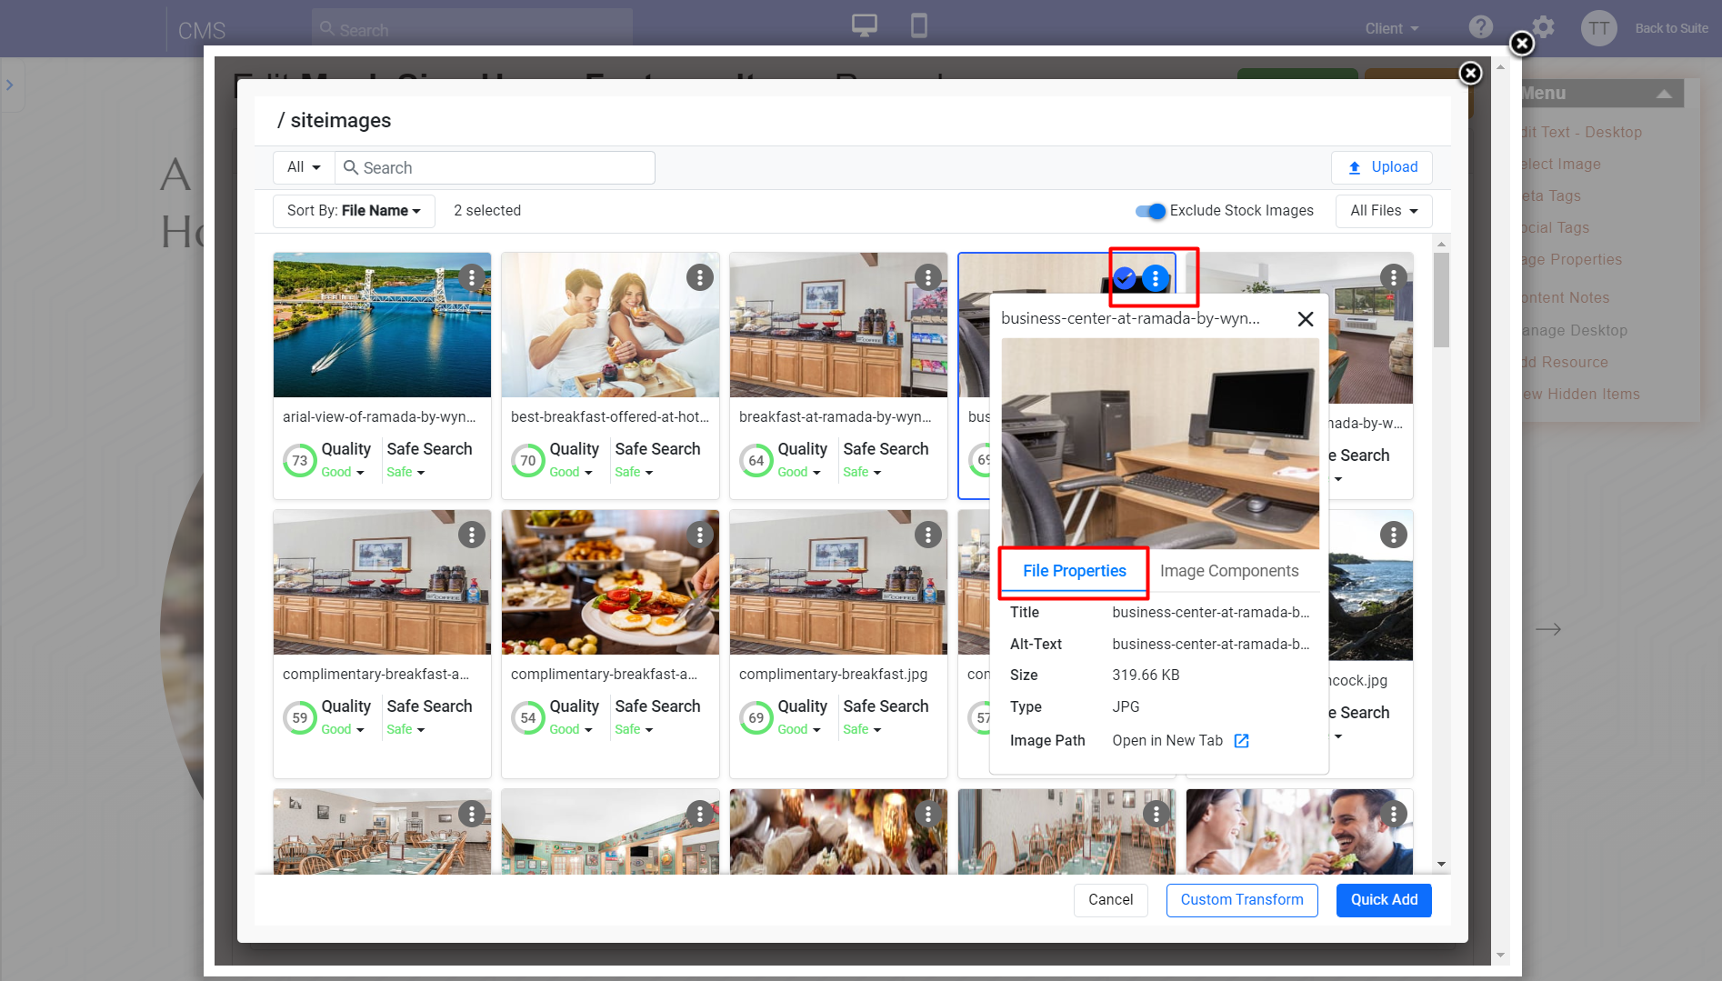Image resolution: width=1722 pixels, height=981 pixels.
Task: Expand Safe Search dropdown for breakfast-at-ramada image
Action: (862, 473)
